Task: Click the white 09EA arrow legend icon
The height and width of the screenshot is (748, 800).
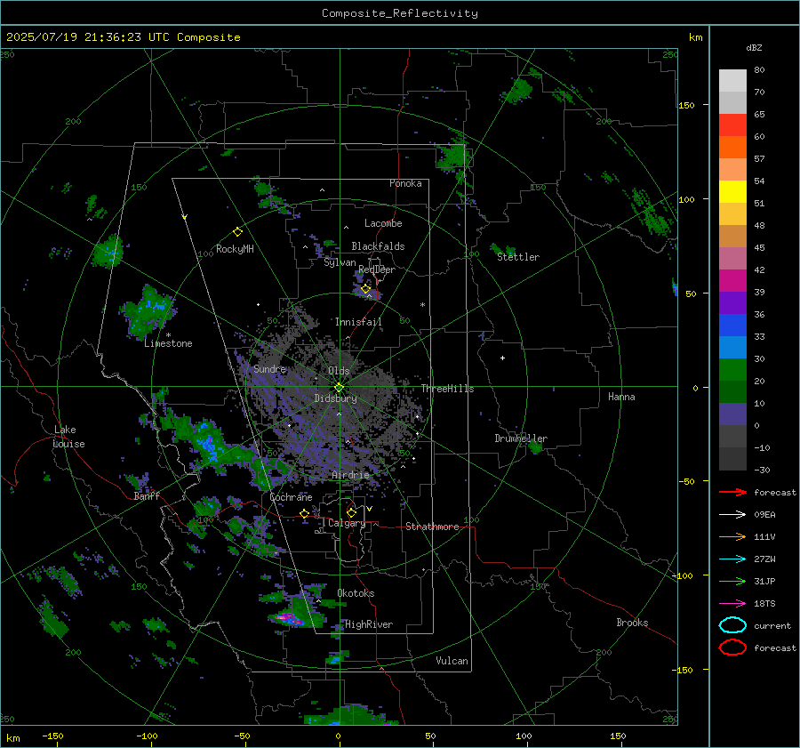Action: coord(732,515)
